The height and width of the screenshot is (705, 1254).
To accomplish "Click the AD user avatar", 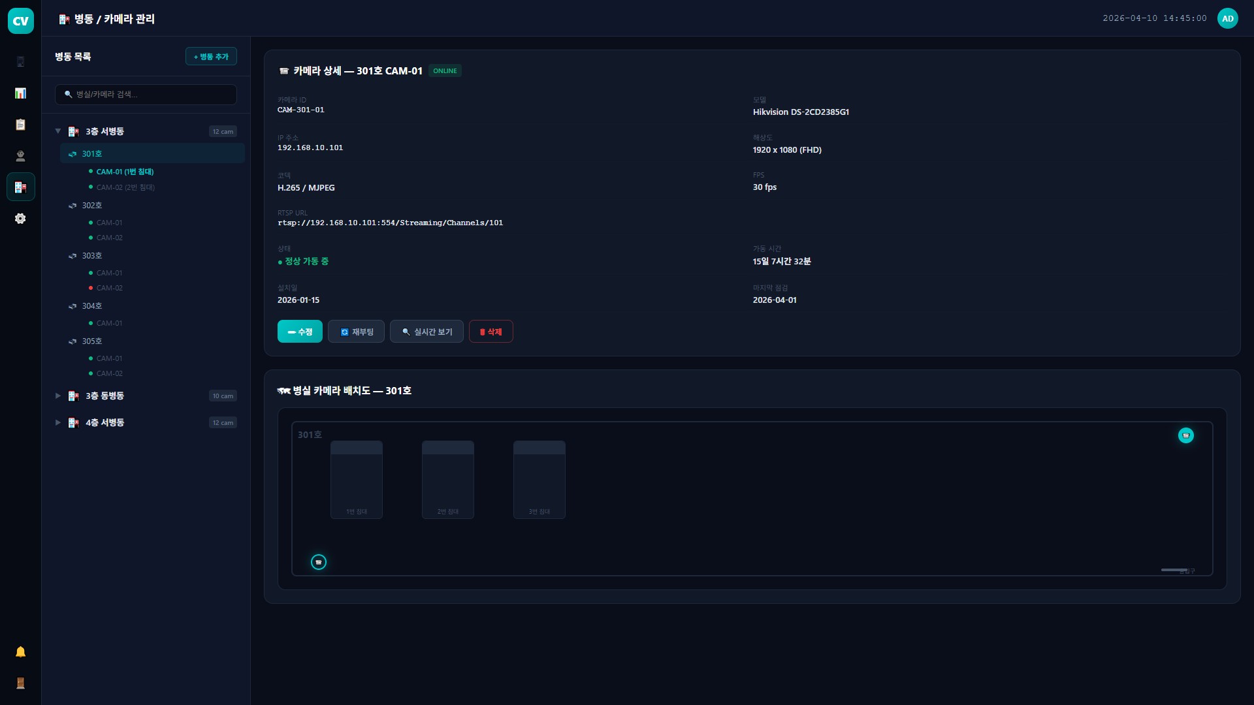I will 1228,18.
